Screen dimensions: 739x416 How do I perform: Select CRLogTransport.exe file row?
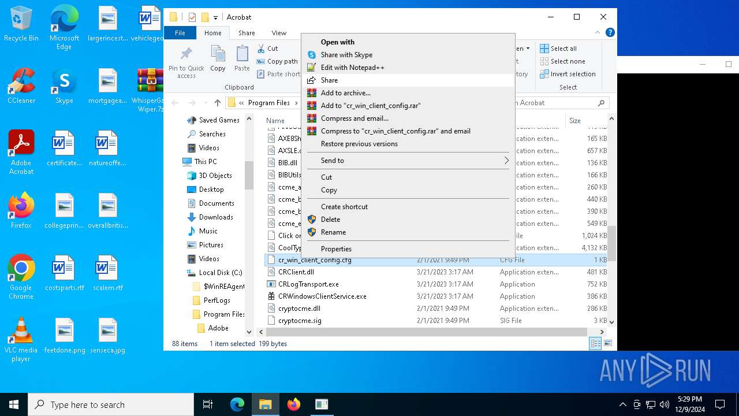click(x=437, y=284)
